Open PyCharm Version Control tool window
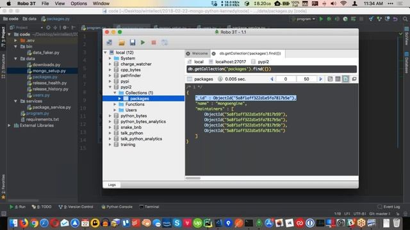Screen dimensions: 410x230 (x=76, y=207)
